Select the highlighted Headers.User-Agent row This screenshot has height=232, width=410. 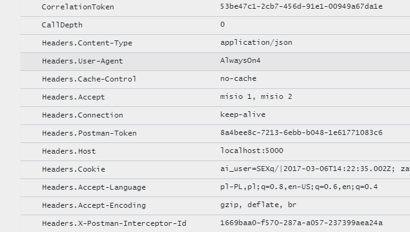(215, 62)
